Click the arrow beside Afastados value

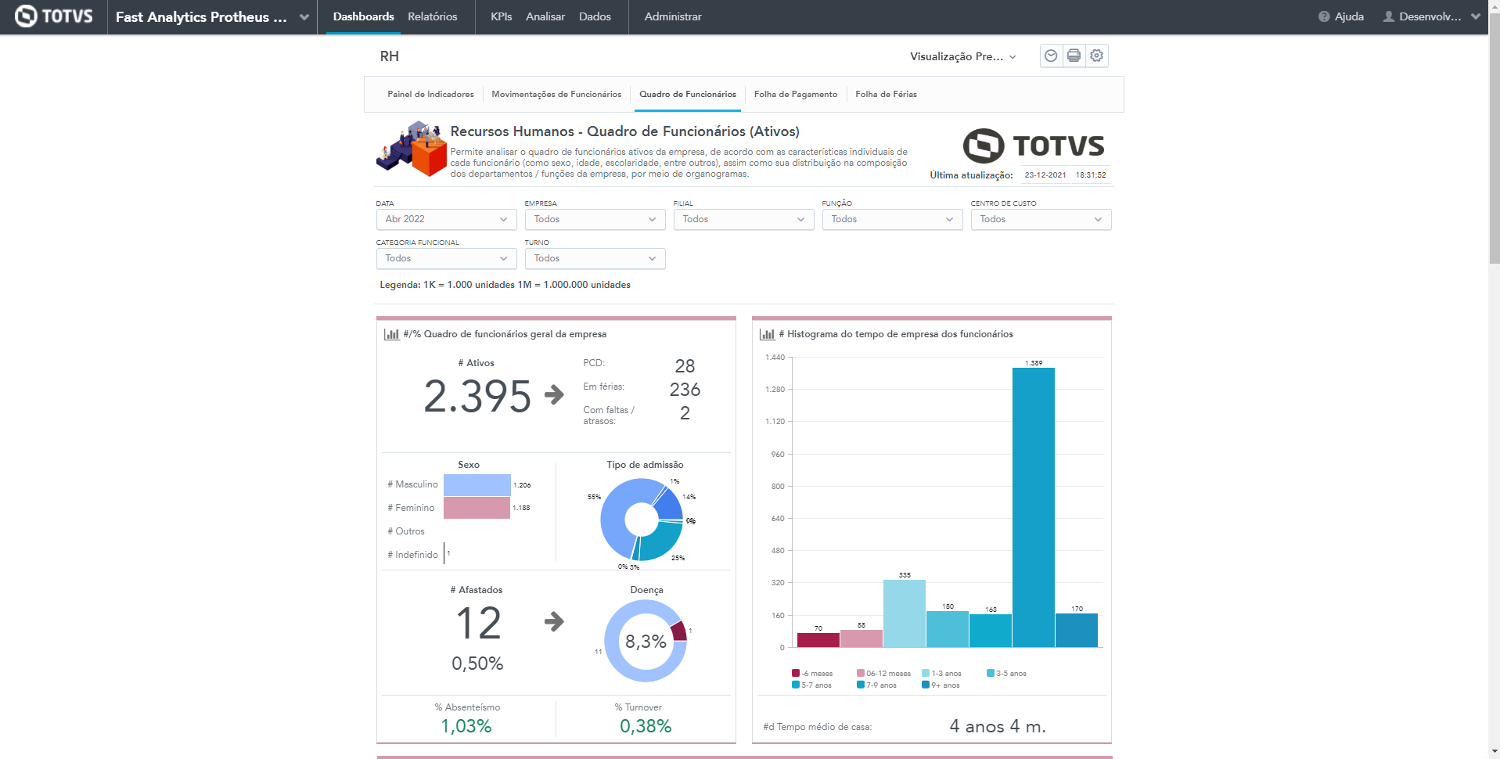pyautogui.click(x=554, y=621)
